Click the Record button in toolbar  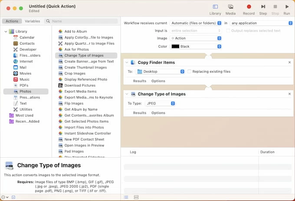point(249,6)
